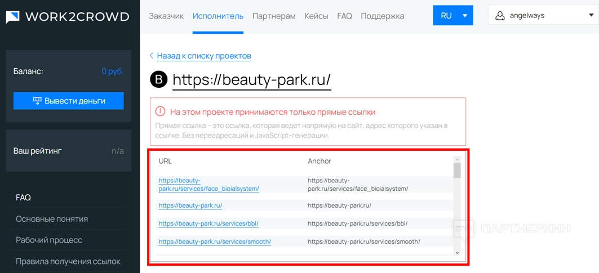599x273 pixels.
Task: Open Основные понятия in sidebar
Action: 52,219
